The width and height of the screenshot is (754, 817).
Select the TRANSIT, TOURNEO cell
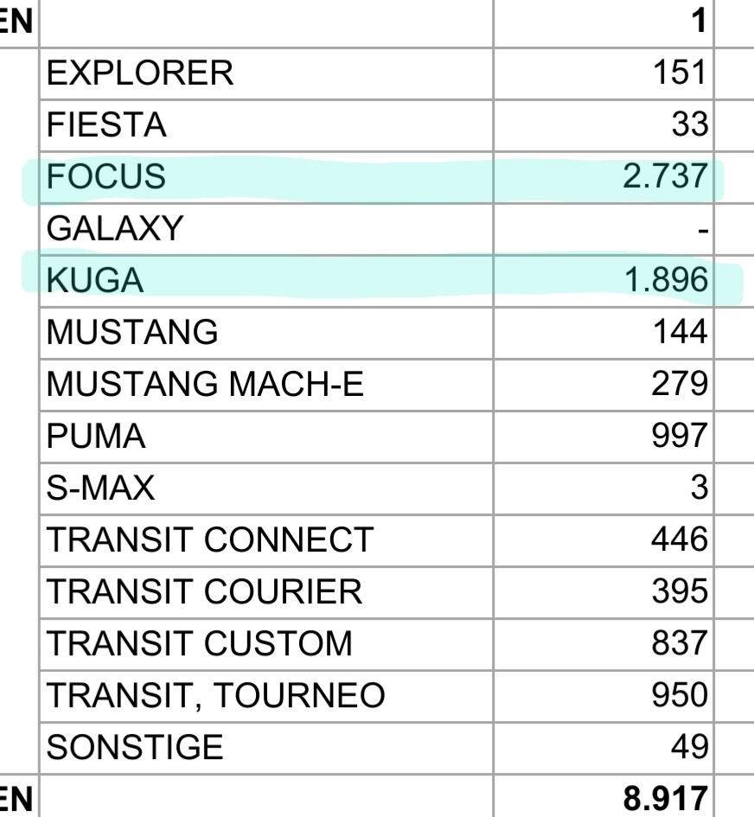pos(266,696)
